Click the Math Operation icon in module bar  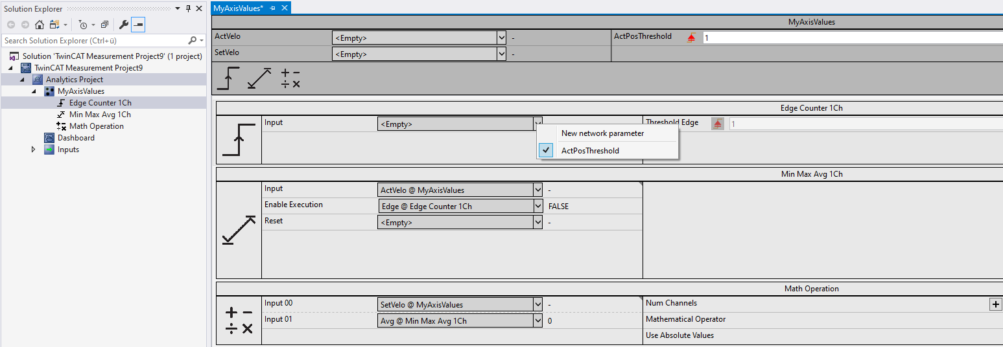point(290,79)
